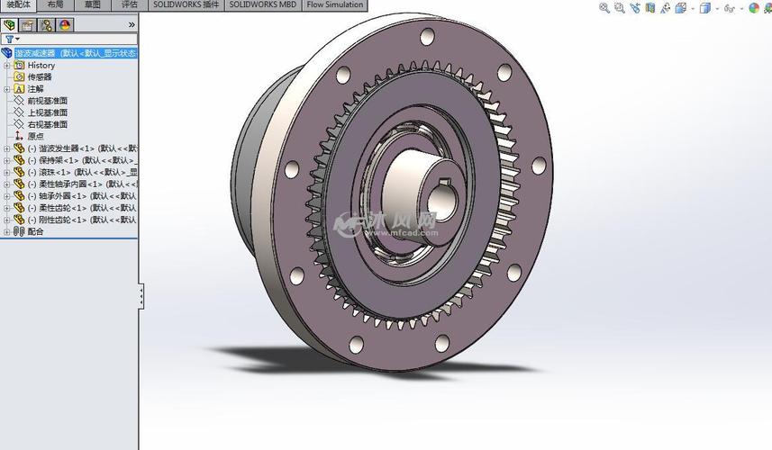Select the Zoom to Area tool
The image size is (772, 450).
[621, 8]
